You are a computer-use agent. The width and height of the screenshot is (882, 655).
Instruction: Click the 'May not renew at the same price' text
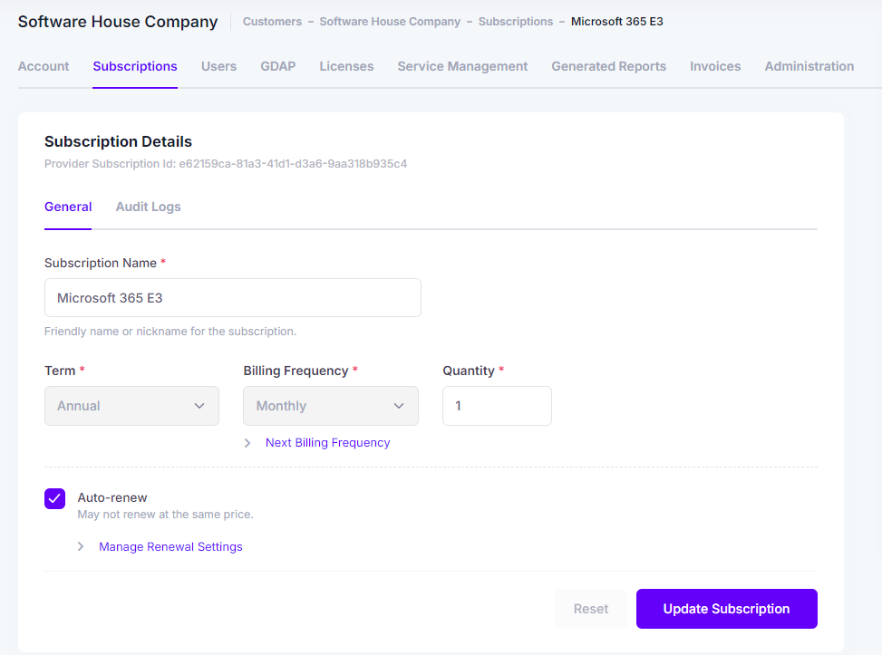(x=165, y=515)
